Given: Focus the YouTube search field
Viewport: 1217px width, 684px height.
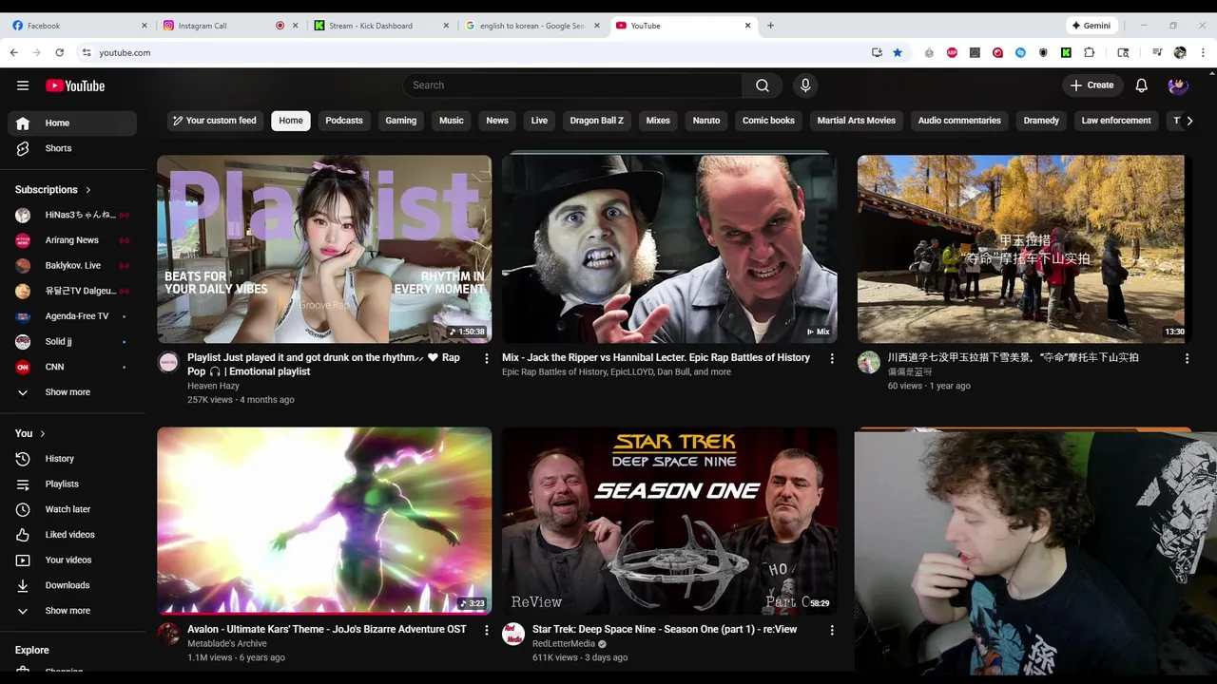Looking at the screenshot, I should pyautogui.click(x=572, y=85).
